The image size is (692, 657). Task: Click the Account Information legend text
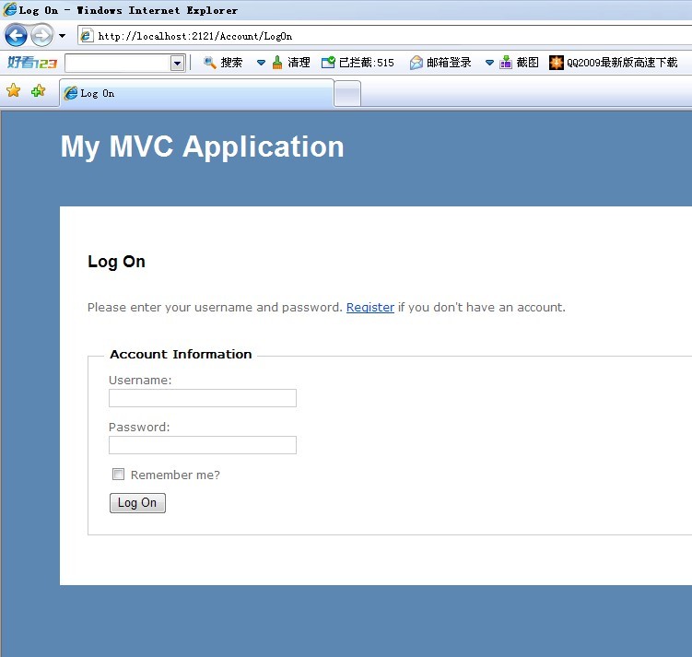point(181,355)
